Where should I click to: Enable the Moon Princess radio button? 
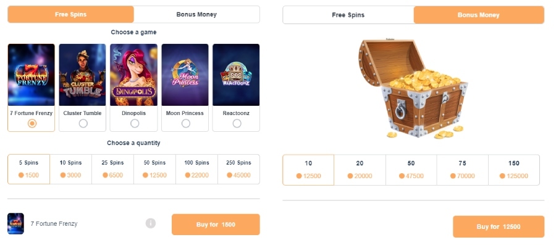tap(185, 123)
